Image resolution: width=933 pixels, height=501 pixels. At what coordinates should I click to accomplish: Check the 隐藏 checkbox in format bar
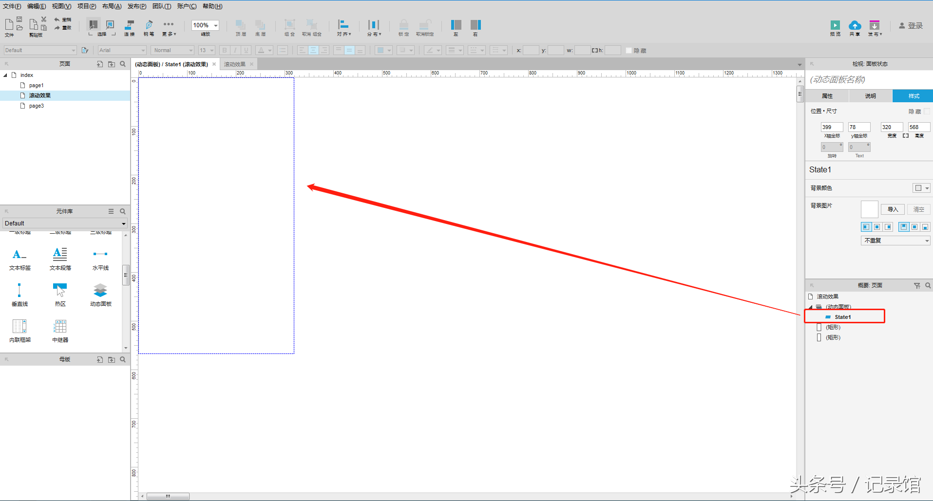coord(628,51)
